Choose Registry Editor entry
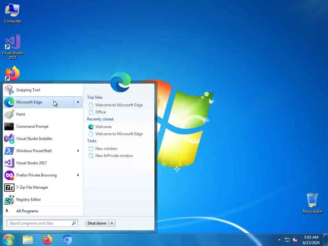The height and width of the screenshot is (246, 328). pyautogui.click(x=43, y=200)
